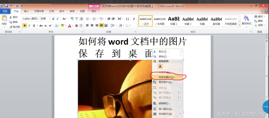Switch to the 图片工具 格式 (Format) tab
This screenshot has width=269, height=118.
pos(94,11)
